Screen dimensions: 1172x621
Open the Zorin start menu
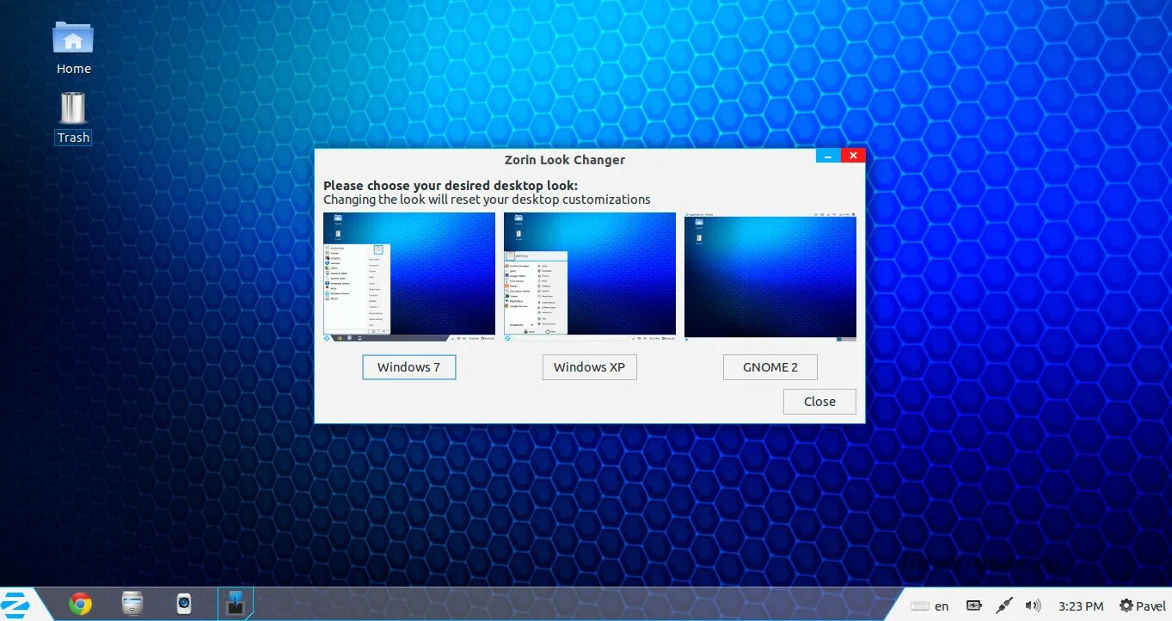(x=15, y=604)
